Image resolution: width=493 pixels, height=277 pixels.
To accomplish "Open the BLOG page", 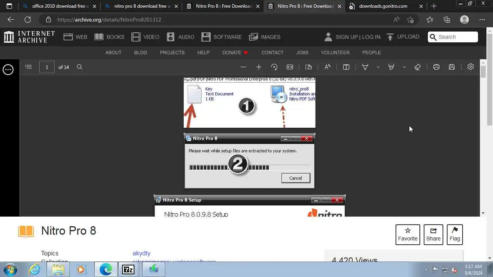I will [141, 52].
